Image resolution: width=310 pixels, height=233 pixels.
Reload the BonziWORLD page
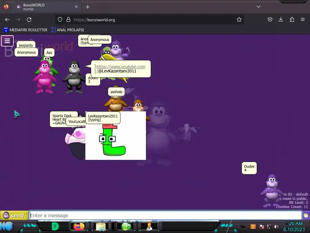(x=29, y=20)
